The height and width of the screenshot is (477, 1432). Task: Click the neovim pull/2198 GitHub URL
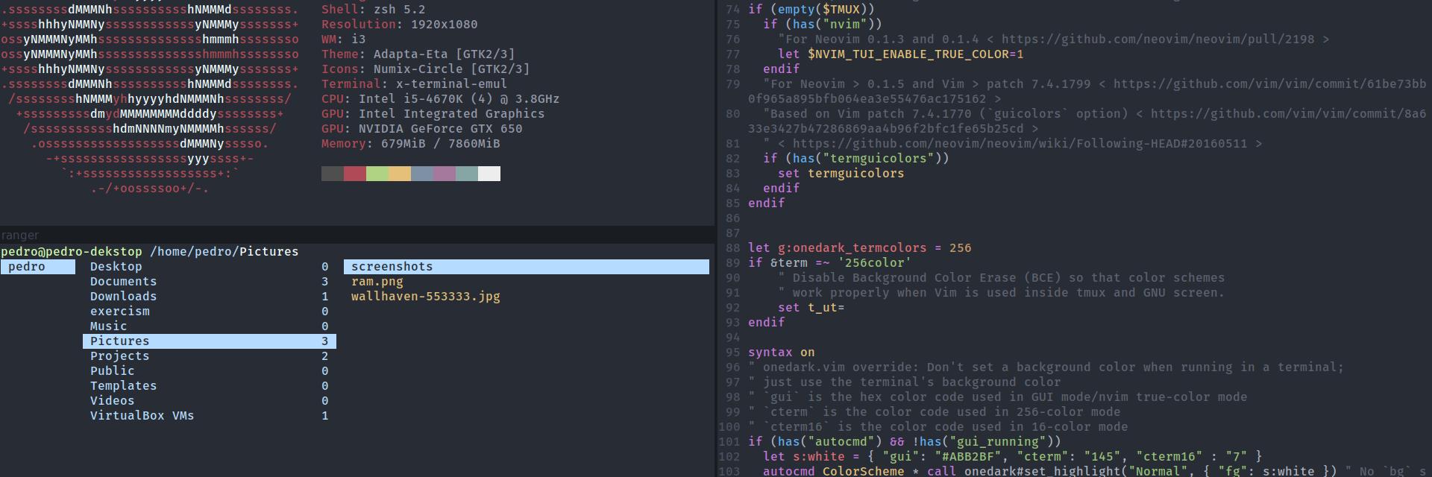[1158, 40]
